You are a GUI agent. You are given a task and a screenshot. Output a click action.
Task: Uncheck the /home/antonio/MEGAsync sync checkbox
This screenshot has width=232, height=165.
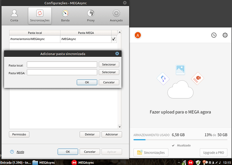114,39
